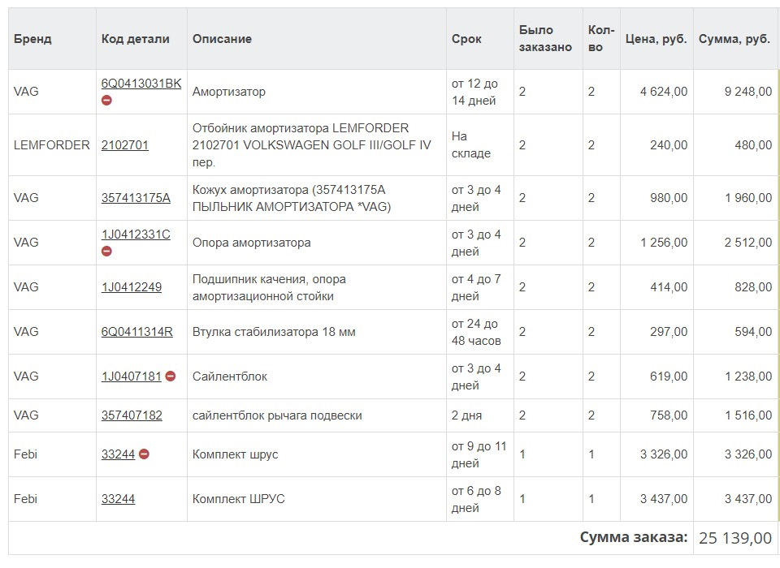Open stabilizer bushing code 6Q0411314R
Viewport: 780px width, 568px height.
136,332
